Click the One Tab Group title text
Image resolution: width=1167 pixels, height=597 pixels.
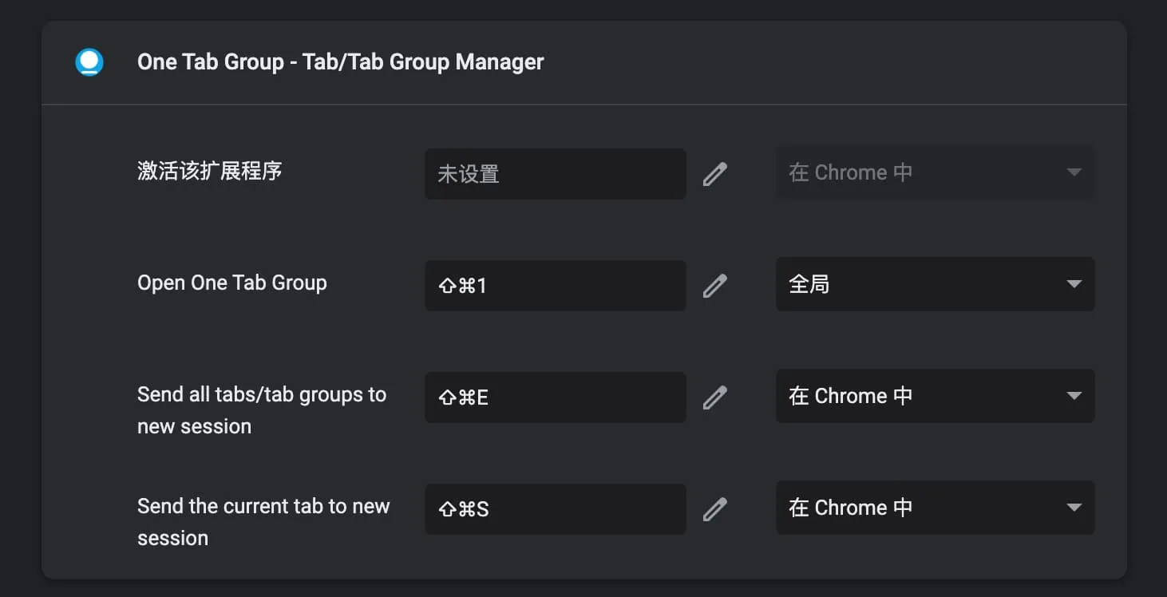coord(341,61)
